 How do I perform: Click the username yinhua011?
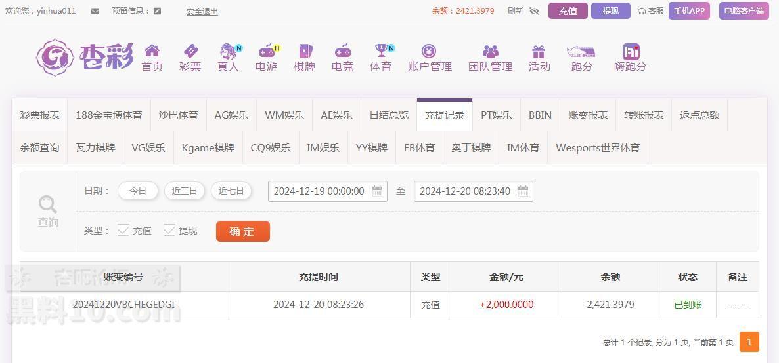tap(56, 11)
